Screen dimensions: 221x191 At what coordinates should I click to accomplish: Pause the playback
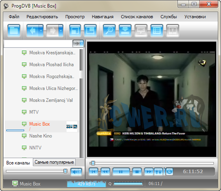point(121,172)
